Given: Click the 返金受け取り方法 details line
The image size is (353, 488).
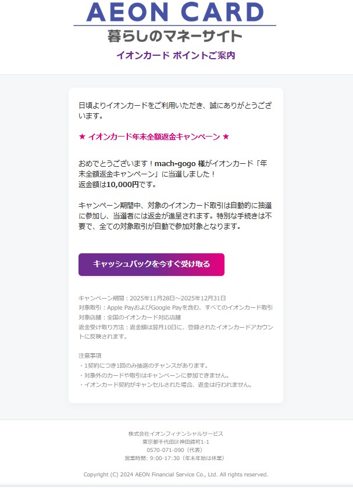Looking at the screenshot, I should pos(176,332).
